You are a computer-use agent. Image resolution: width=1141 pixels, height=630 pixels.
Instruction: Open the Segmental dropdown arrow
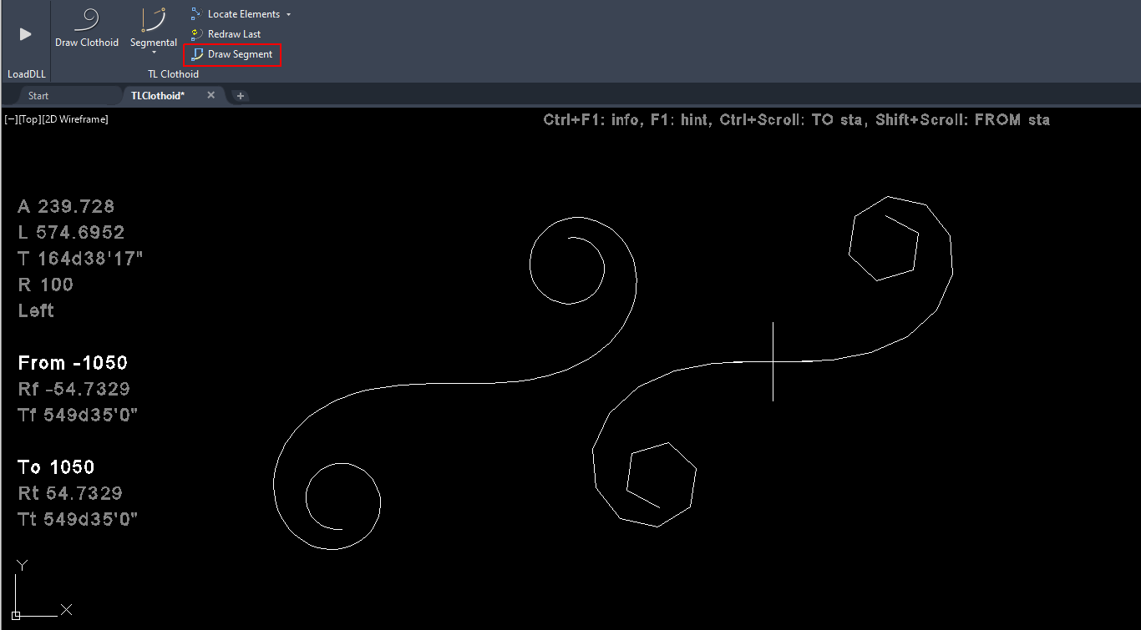click(154, 53)
